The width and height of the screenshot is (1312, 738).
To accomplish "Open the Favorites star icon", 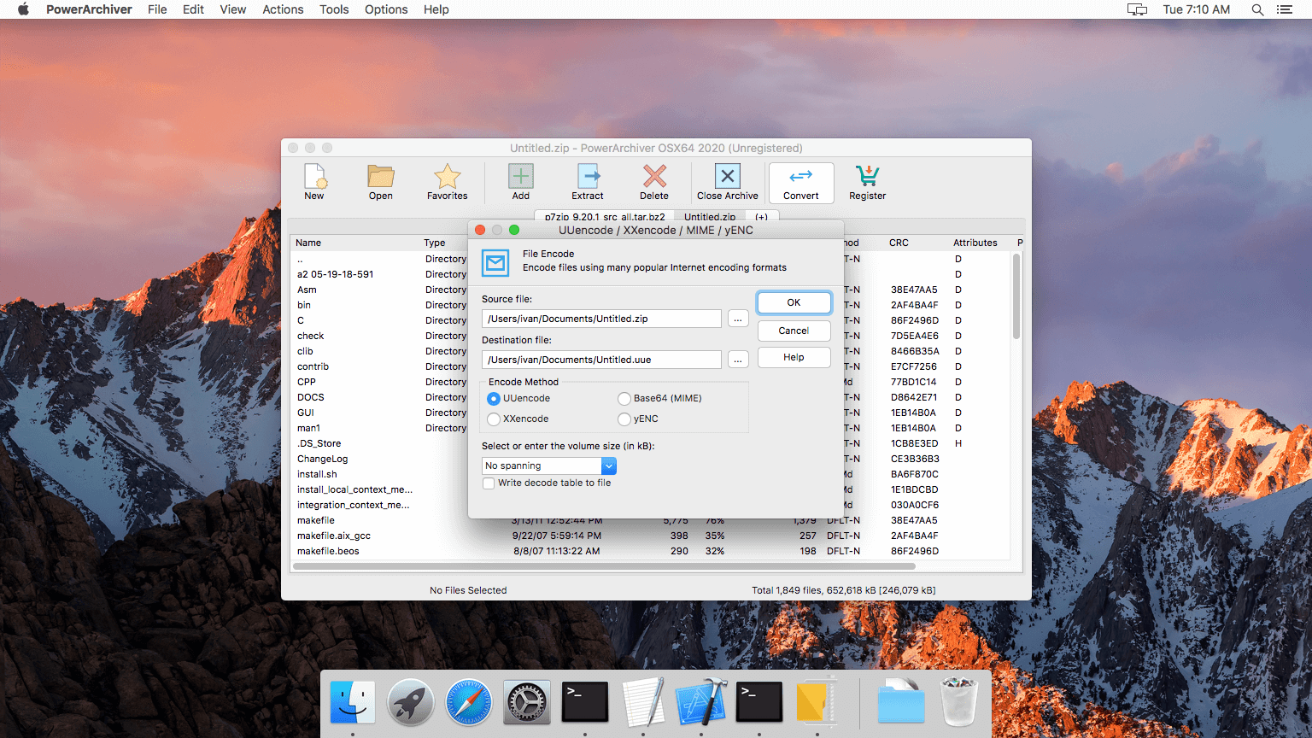I will click(x=448, y=183).
